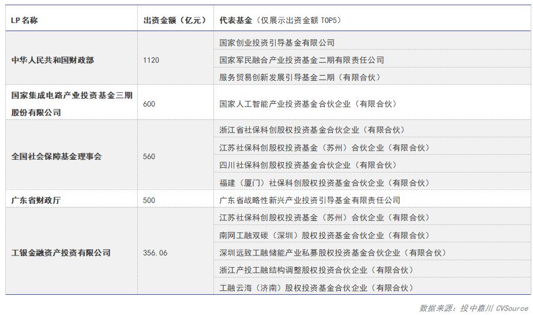Select the 中华人民共和国财政部 LP name cell
This screenshot has height=315, width=533.
pos(52,60)
